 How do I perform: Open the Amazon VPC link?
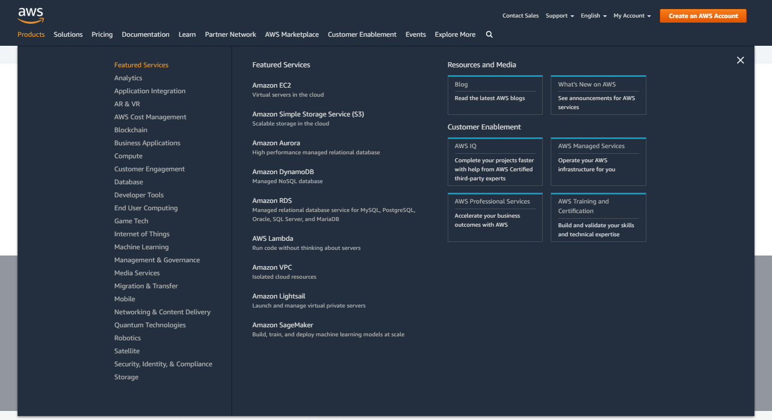(272, 267)
